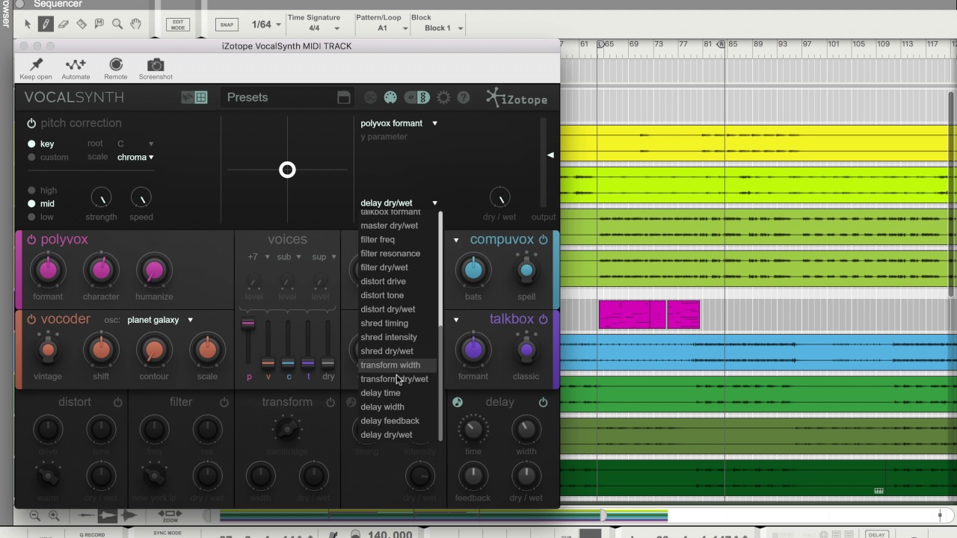Toggle pitch correction power
Viewport: 957px width, 538px height.
click(31, 123)
